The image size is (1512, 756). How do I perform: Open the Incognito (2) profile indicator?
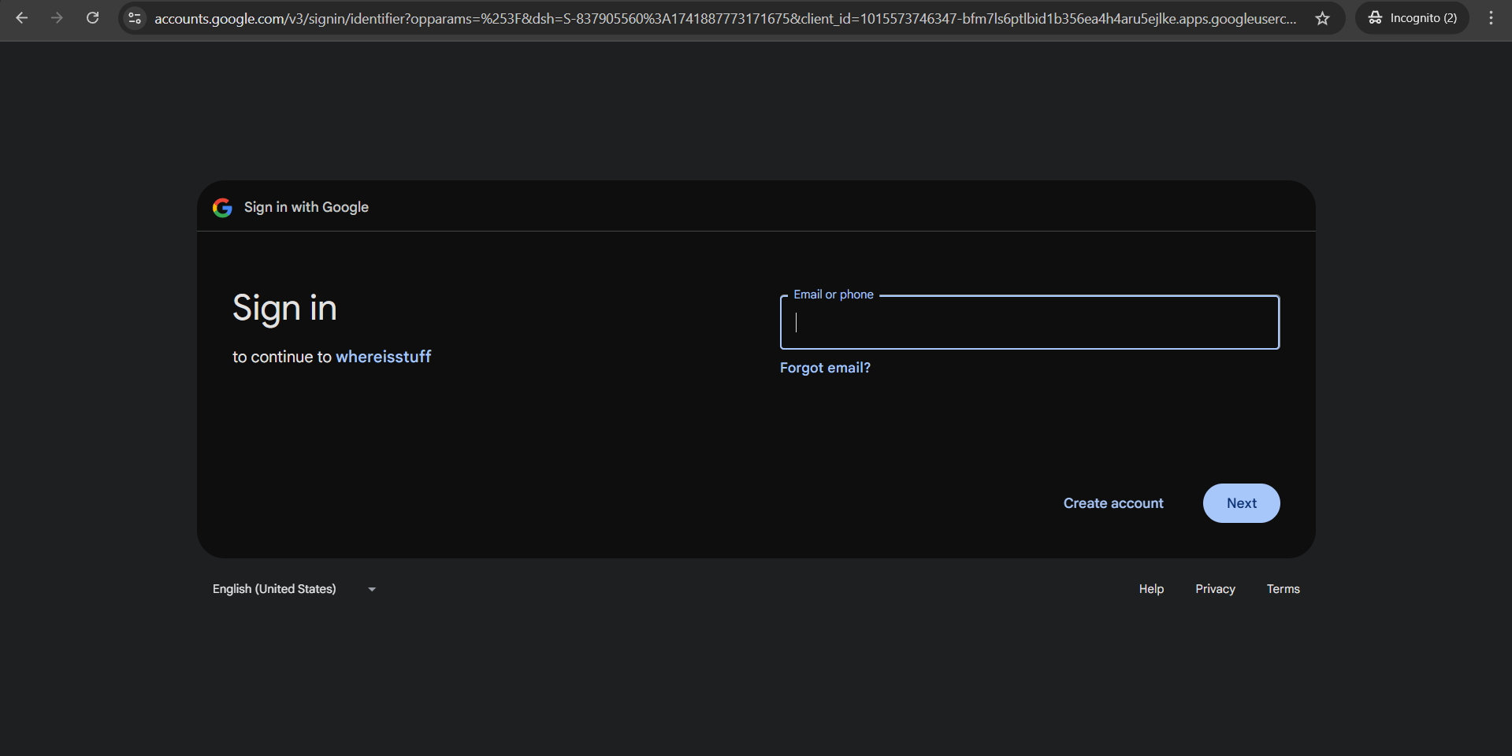1412,17
